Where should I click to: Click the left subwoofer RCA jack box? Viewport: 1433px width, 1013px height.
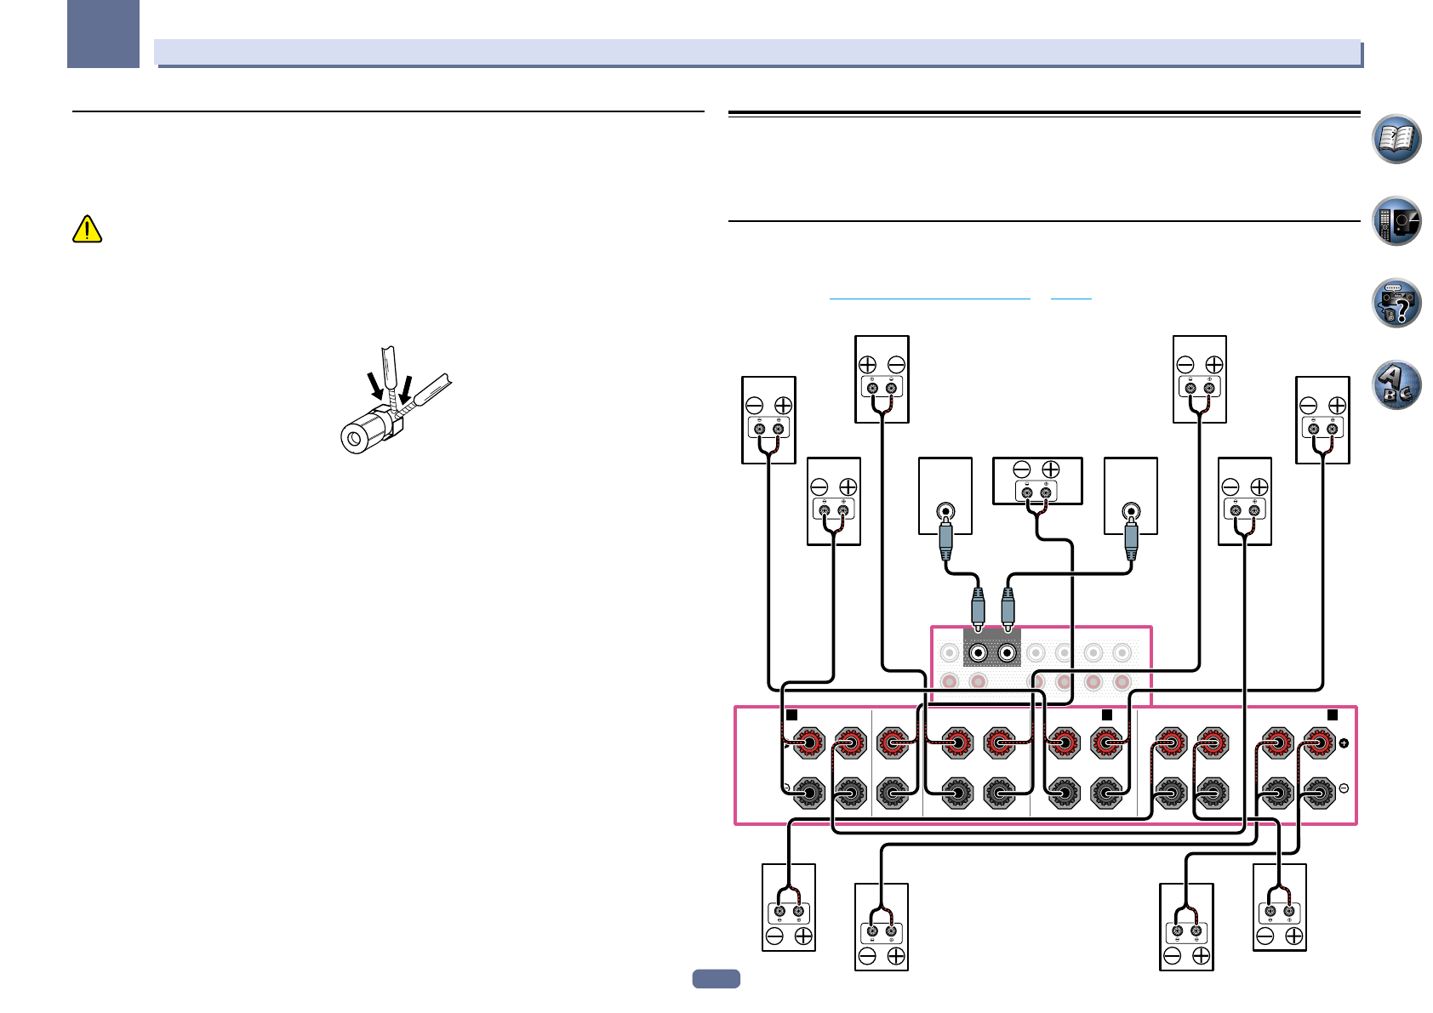pyautogui.click(x=945, y=496)
